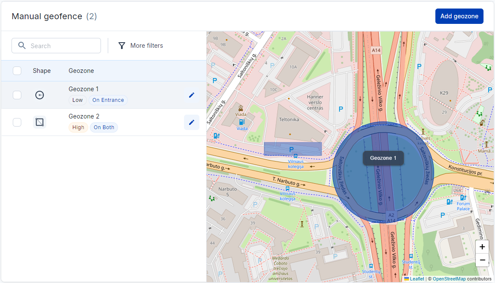
Task: Click the magnifier icon in search box
Action: coord(22,46)
